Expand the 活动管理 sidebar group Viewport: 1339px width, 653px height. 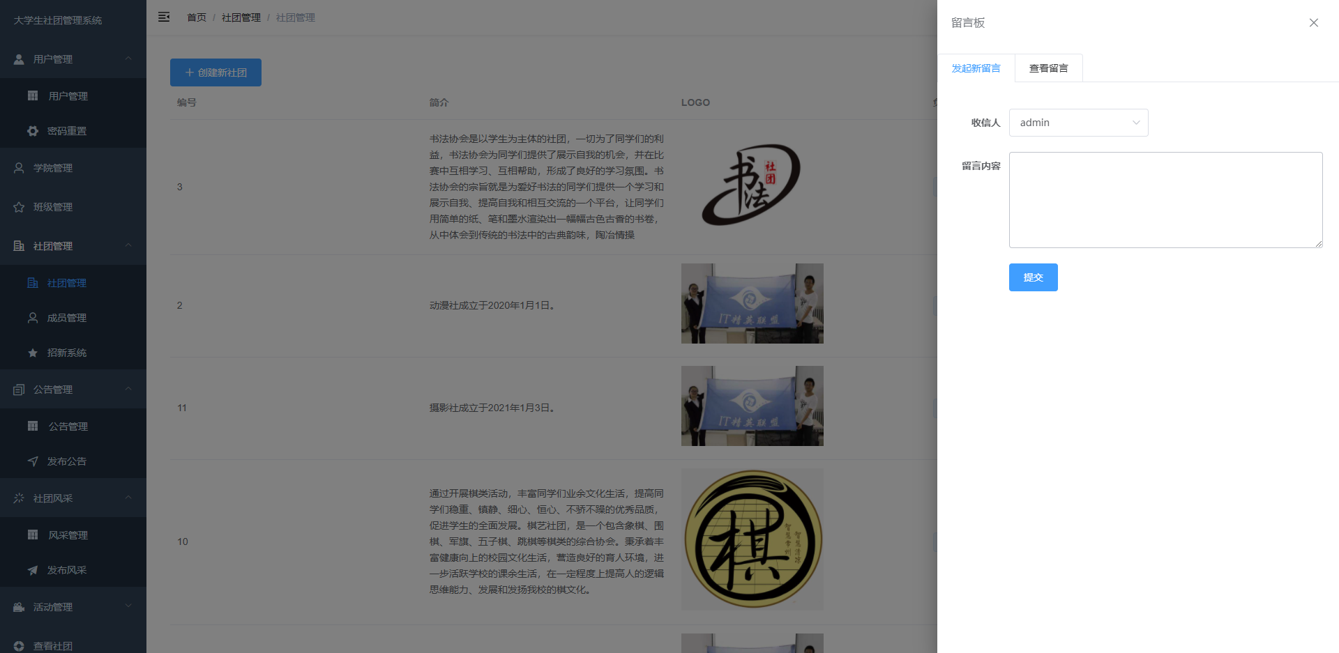point(128,606)
